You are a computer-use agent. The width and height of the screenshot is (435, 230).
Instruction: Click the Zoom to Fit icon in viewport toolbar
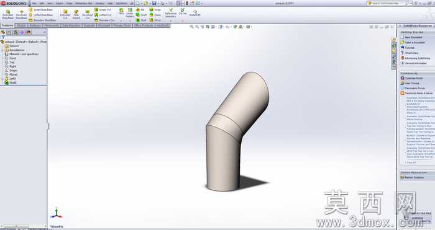(x=191, y=27)
